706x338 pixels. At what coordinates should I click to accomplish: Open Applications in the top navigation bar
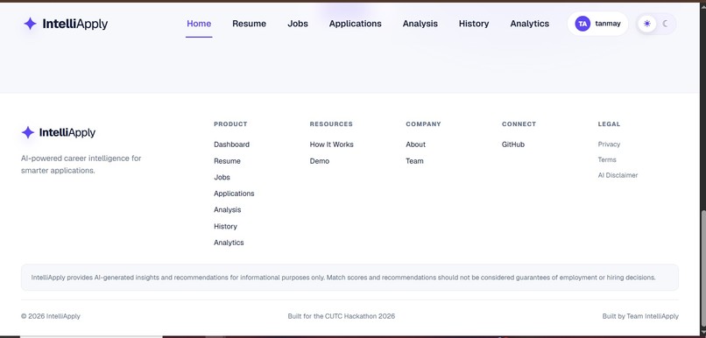356,24
